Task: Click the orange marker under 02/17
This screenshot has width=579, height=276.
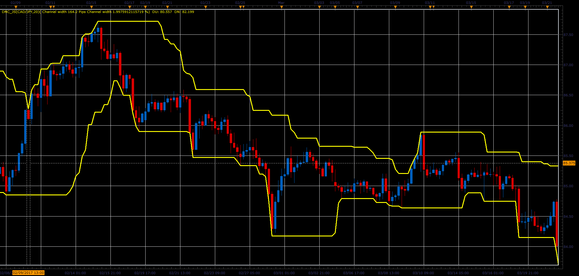Action: (x=130, y=7)
